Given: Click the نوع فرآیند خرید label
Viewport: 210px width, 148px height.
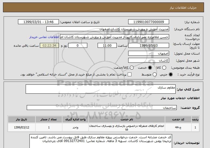Looking at the screenshot, I should click(188, 74).
